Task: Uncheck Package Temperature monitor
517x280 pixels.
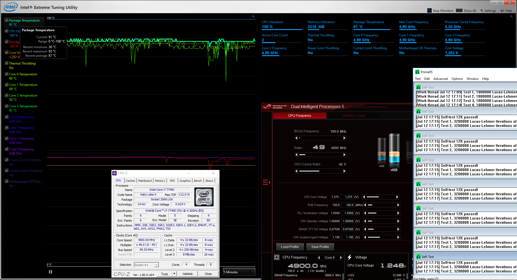Action: tap(6, 20)
